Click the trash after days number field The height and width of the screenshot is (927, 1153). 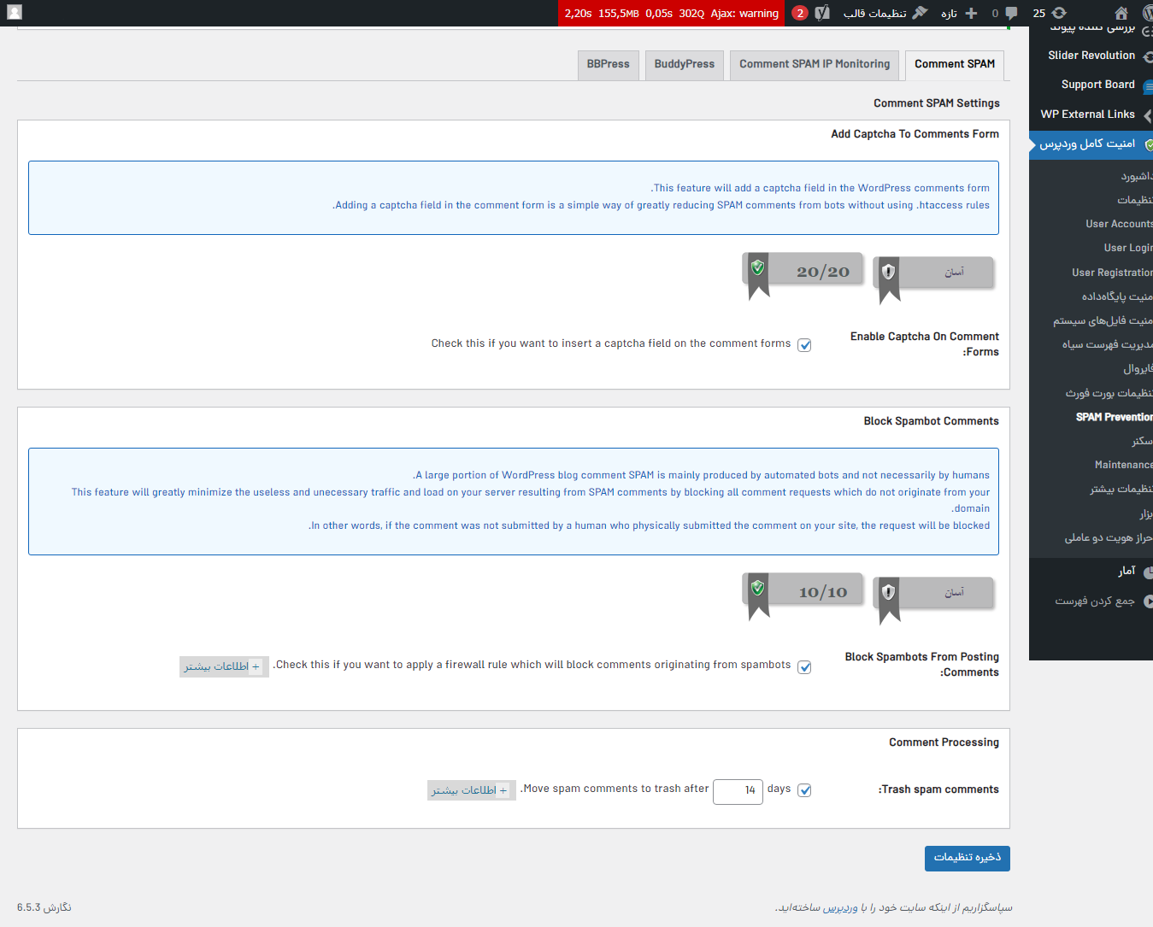click(x=738, y=791)
